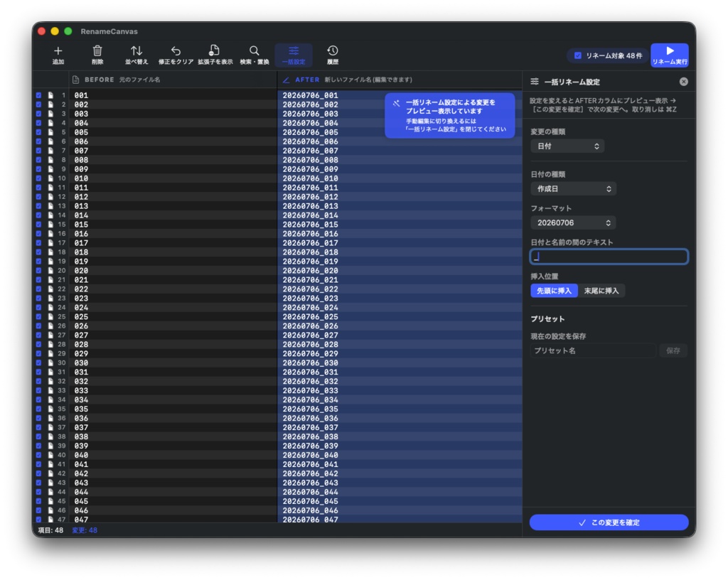The width and height of the screenshot is (728, 580).
Task: Click the 変更: 48 status entry
Action: coord(85,530)
